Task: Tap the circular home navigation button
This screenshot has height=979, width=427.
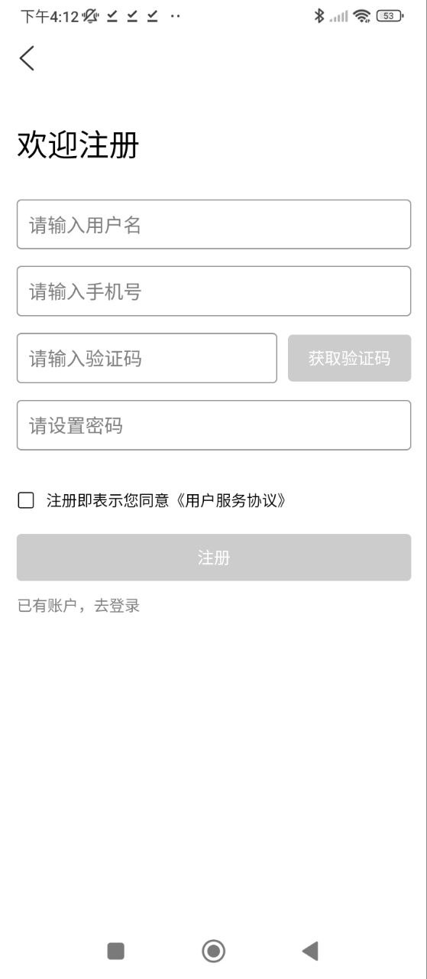Action: tap(213, 951)
